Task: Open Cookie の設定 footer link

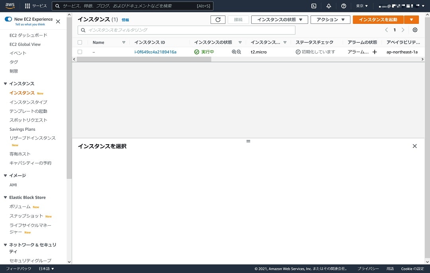Action: (x=412, y=269)
